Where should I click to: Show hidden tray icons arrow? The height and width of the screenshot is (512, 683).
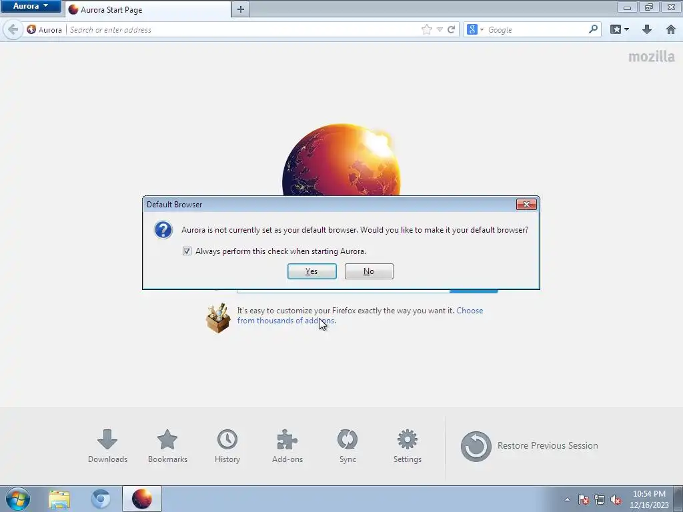[567, 500]
